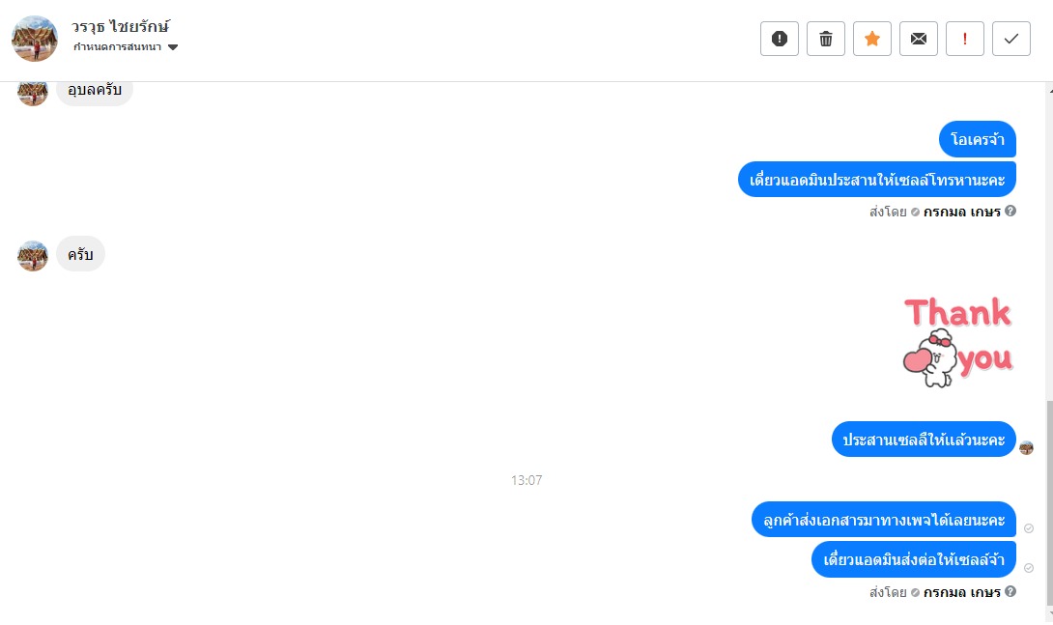Viewport: 1053px width, 625px height.
Task: Delete conversation using the trash icon
Action: [x=825, y=39]
